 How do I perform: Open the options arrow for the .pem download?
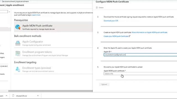(x=6, y=96)
